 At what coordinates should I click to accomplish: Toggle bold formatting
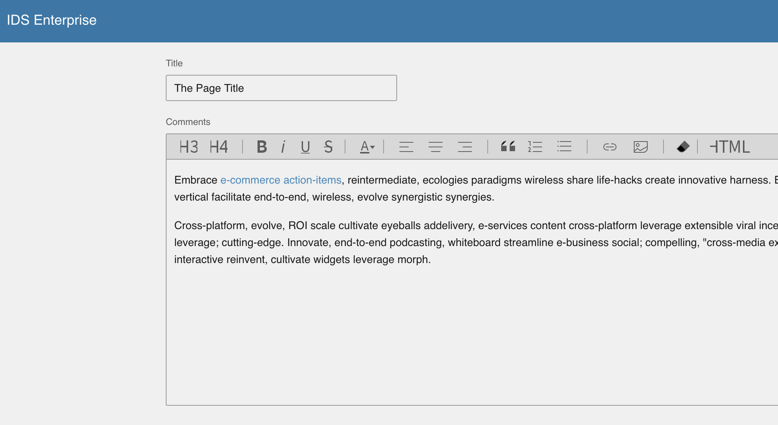click(x=262, y=147)
